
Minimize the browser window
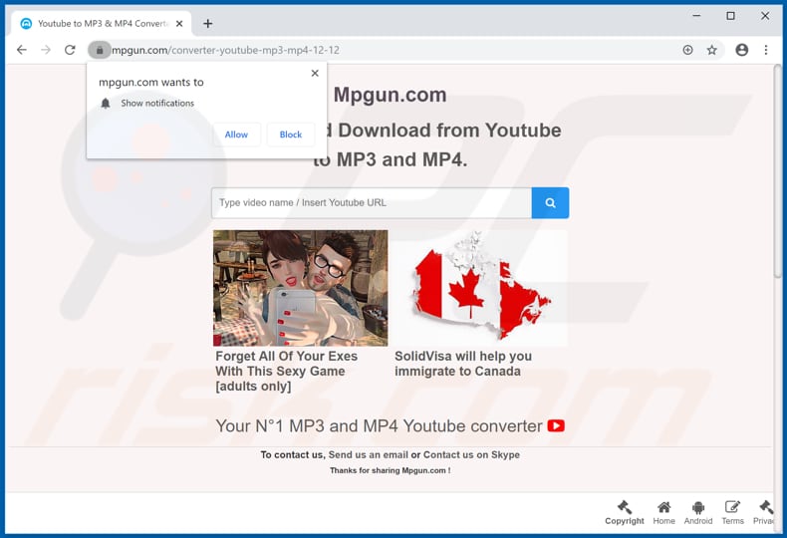click(x=696, y=16)
